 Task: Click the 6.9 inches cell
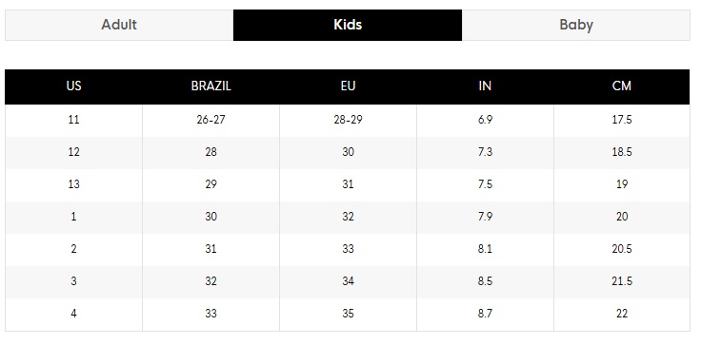[x=485, y=121]
